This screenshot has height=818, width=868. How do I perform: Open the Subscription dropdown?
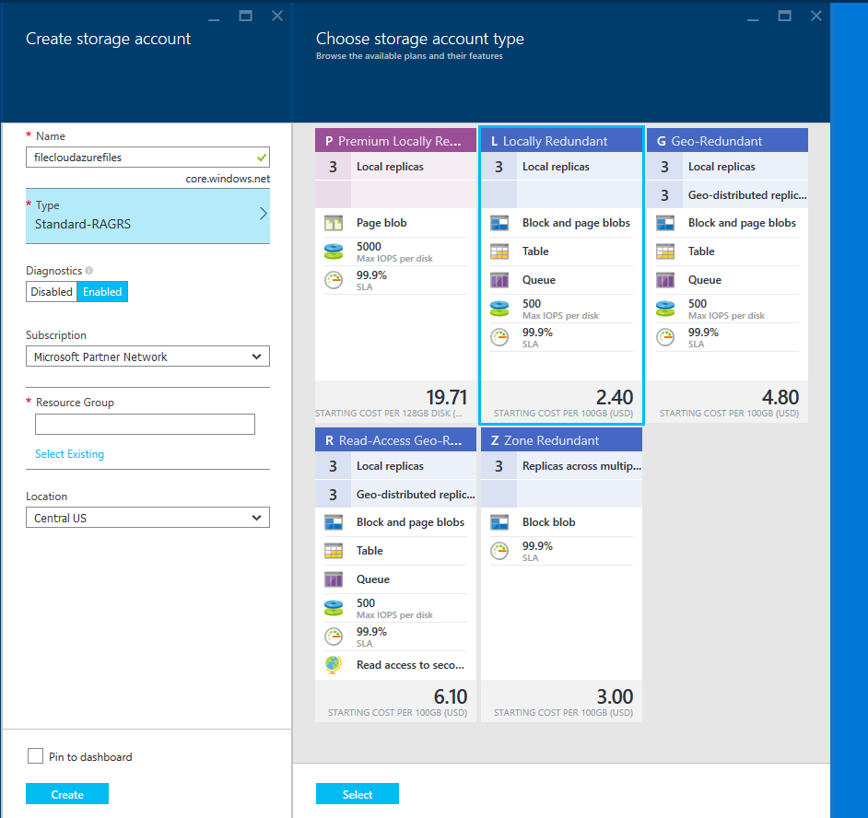tap(147, 356)
